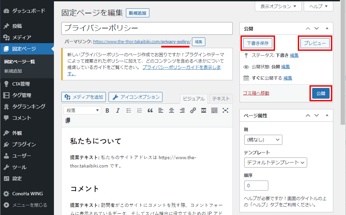Open the 外観 menu in the sidebar

click(x=17, y=133)
